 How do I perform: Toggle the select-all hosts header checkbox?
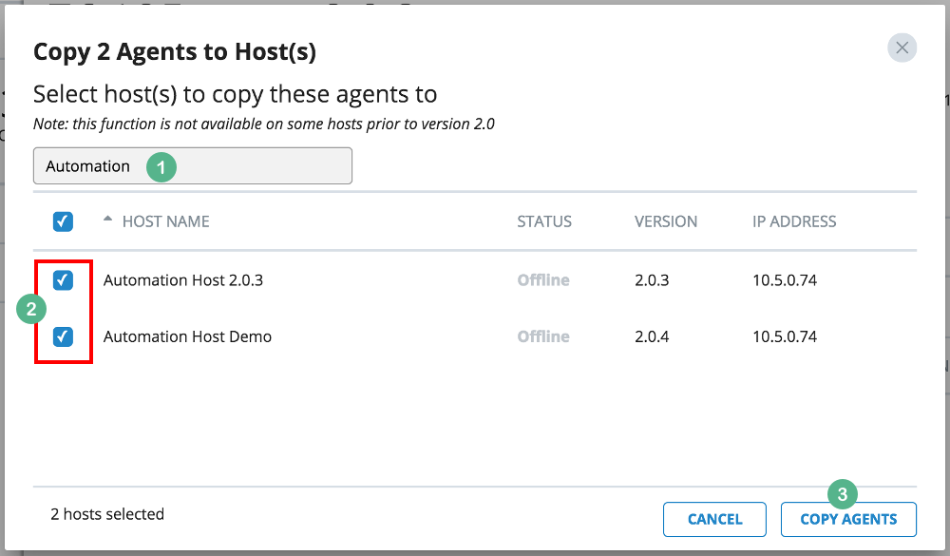point(63,221)
